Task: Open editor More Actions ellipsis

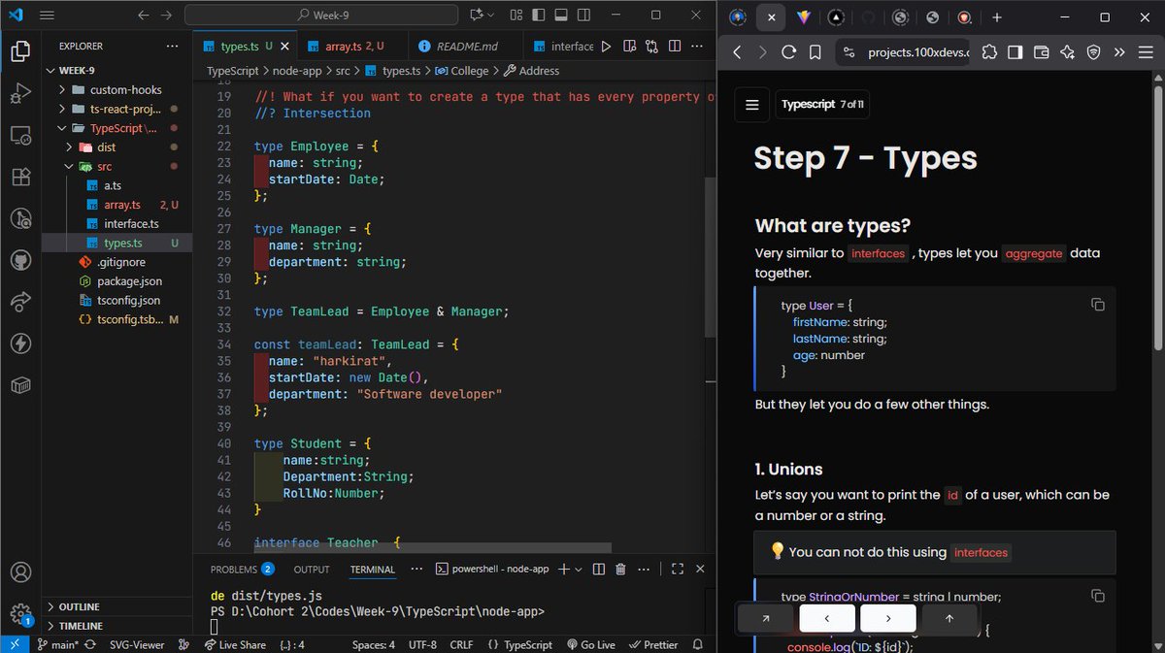Action: [x=695, y=46]
